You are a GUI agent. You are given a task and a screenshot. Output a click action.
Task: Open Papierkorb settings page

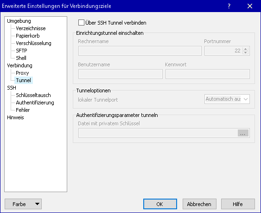coord(28,36)
